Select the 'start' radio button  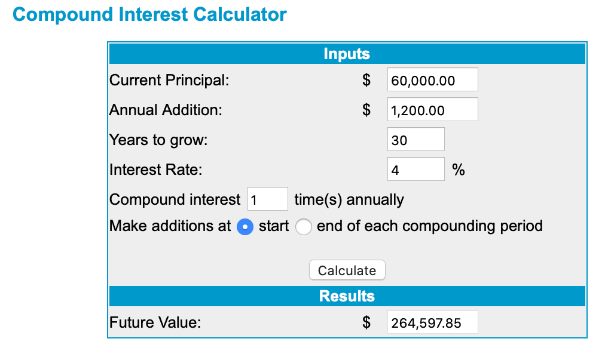(245, 227)
